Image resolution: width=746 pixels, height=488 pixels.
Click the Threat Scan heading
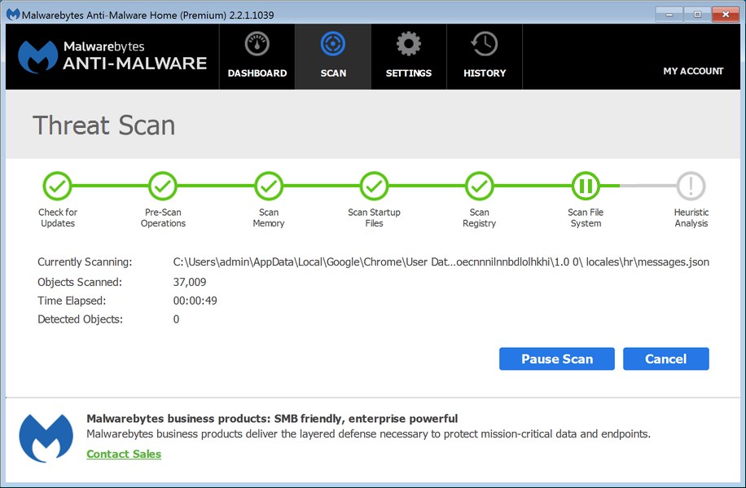103,125
